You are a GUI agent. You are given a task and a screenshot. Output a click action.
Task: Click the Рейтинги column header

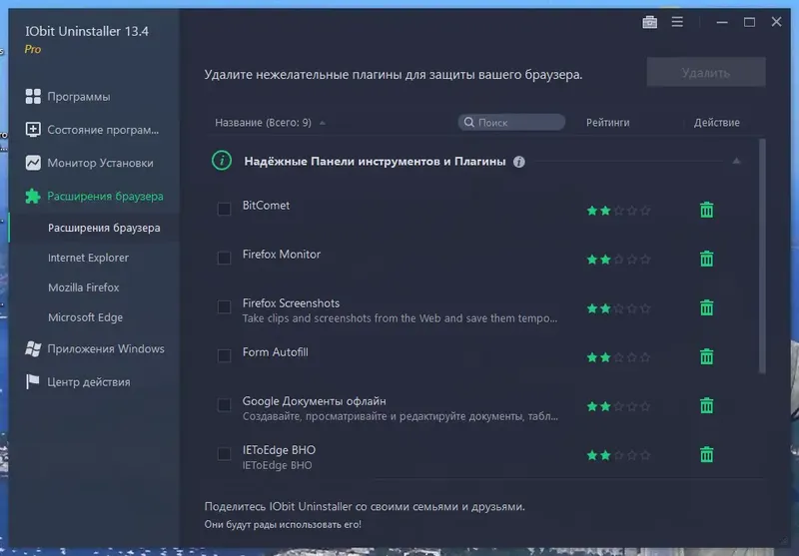pos(608,123)
